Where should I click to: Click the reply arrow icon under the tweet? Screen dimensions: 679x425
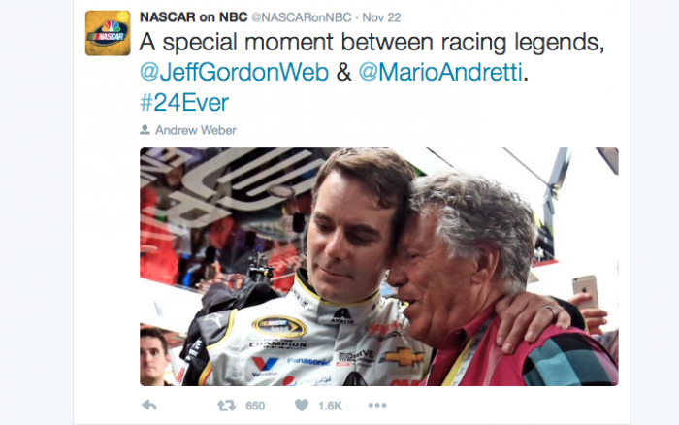click(149, 406)
